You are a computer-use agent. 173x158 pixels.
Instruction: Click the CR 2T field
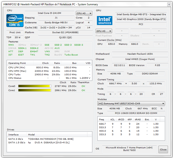(x=161, y=94)
